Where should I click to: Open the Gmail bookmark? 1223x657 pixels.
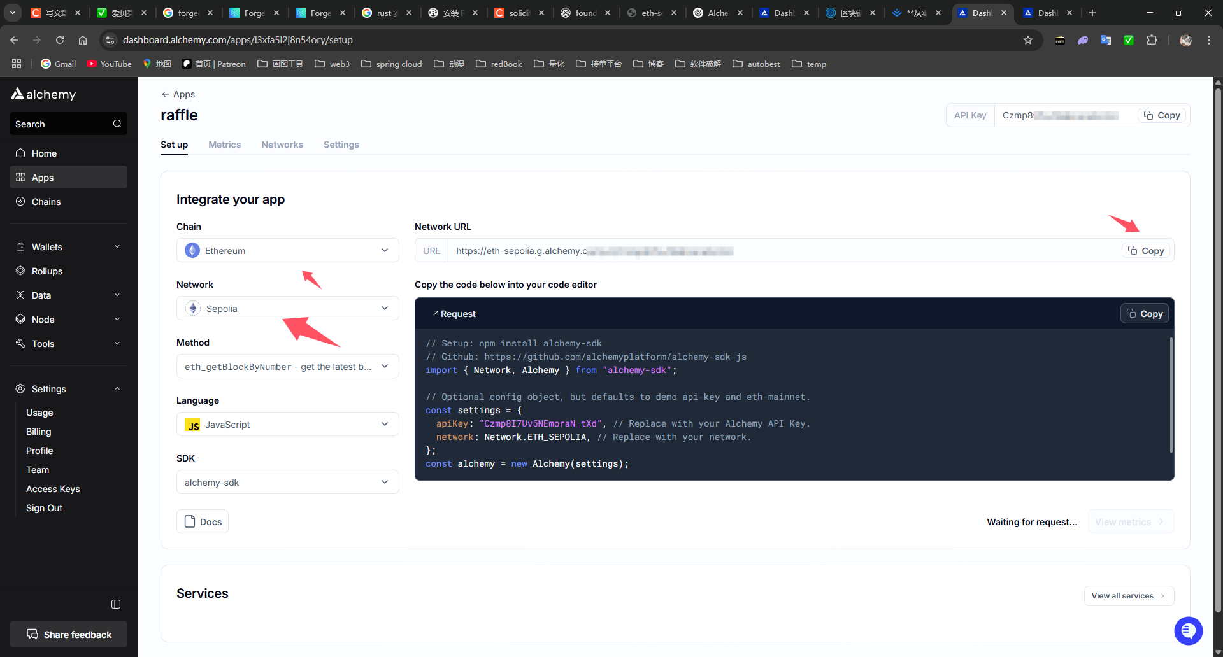(59, 64)
